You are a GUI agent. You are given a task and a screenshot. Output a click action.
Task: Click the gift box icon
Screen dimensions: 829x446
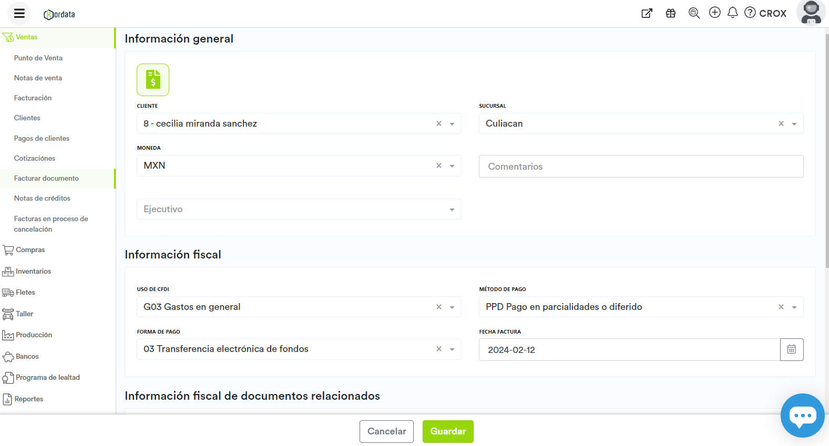click(x=671, y=14)
